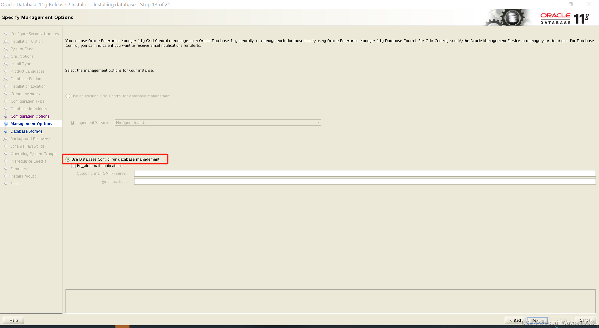Go to Configuration Options step link
599x328 pixels.
[30, 116]
